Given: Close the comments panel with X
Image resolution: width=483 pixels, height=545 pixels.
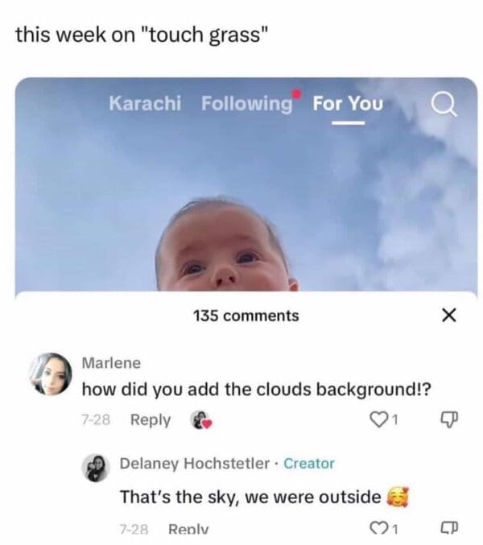Looking at the screenshot, I should (x=448, y=316).
